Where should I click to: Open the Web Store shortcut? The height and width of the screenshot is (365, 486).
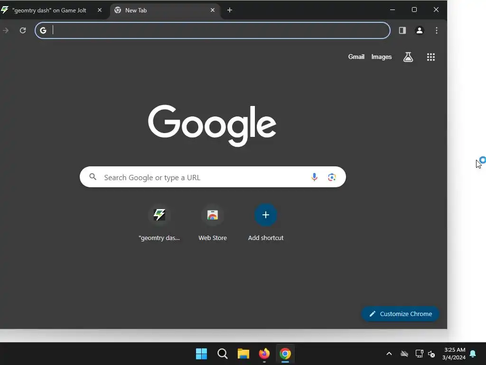[213, 223]
